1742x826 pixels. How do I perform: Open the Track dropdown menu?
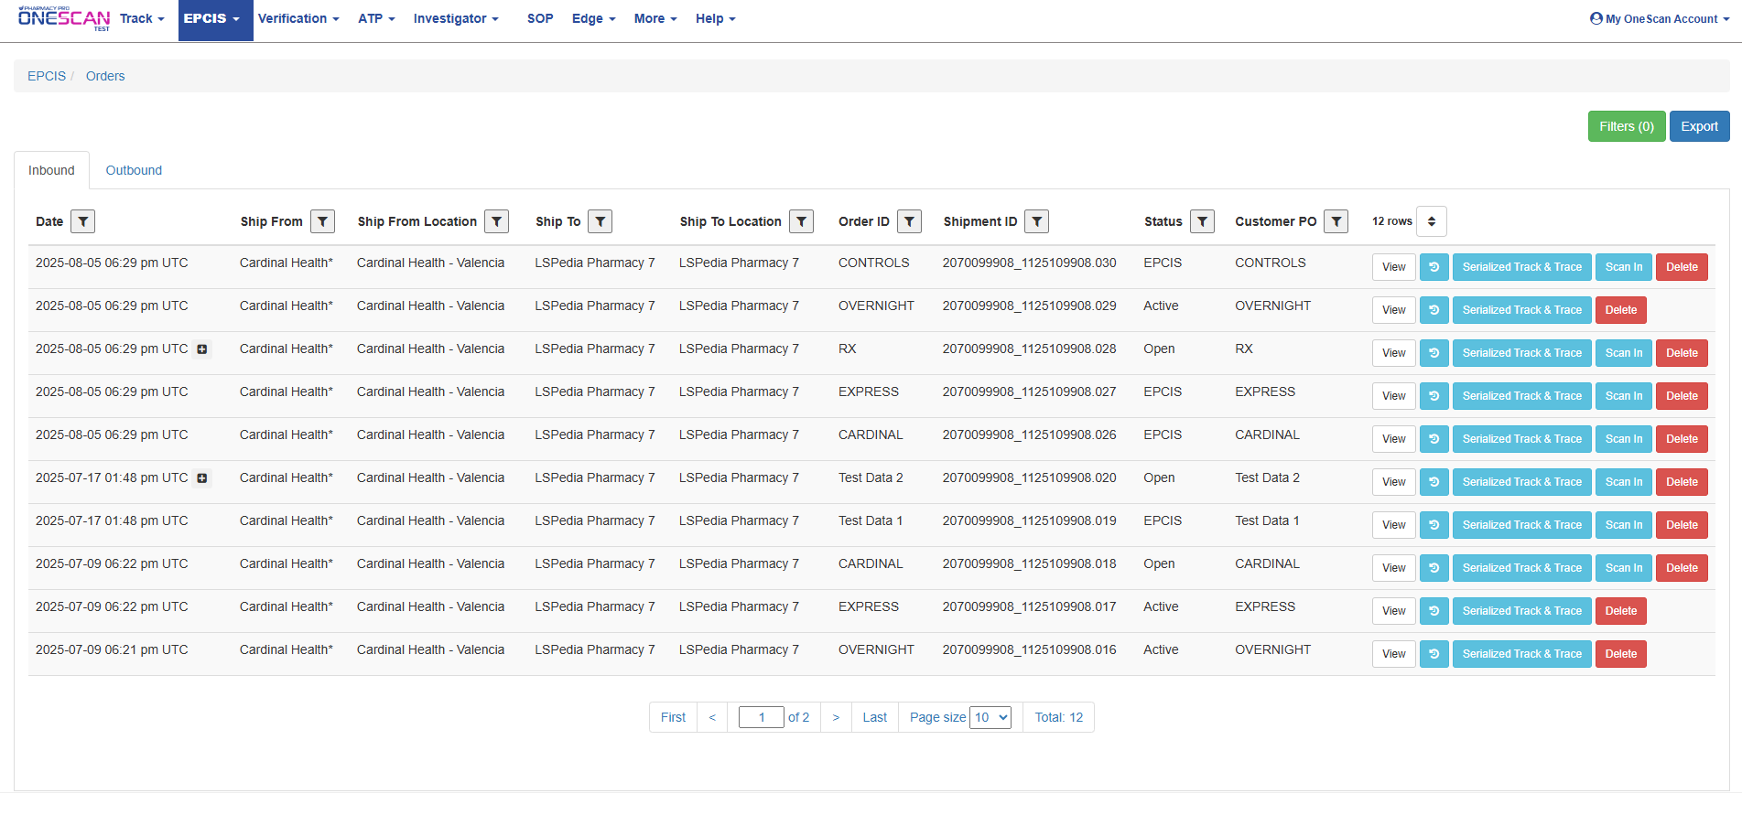[142, 18]
